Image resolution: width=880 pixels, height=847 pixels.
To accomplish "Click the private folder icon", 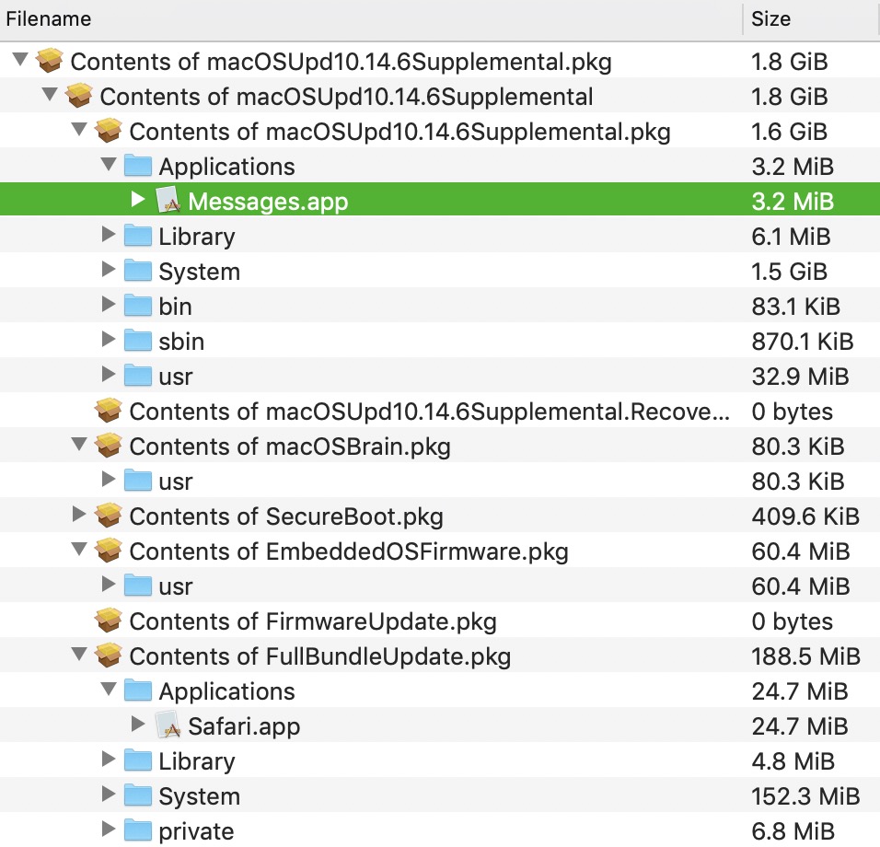I will [138, 830].
